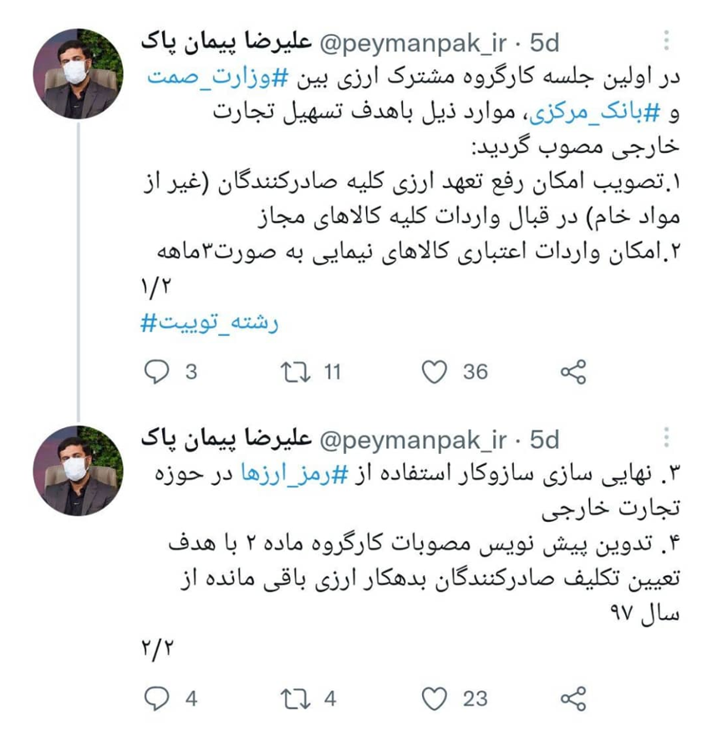Open more options menu on second tweet
712x745 pixels.
coord(666,437)
